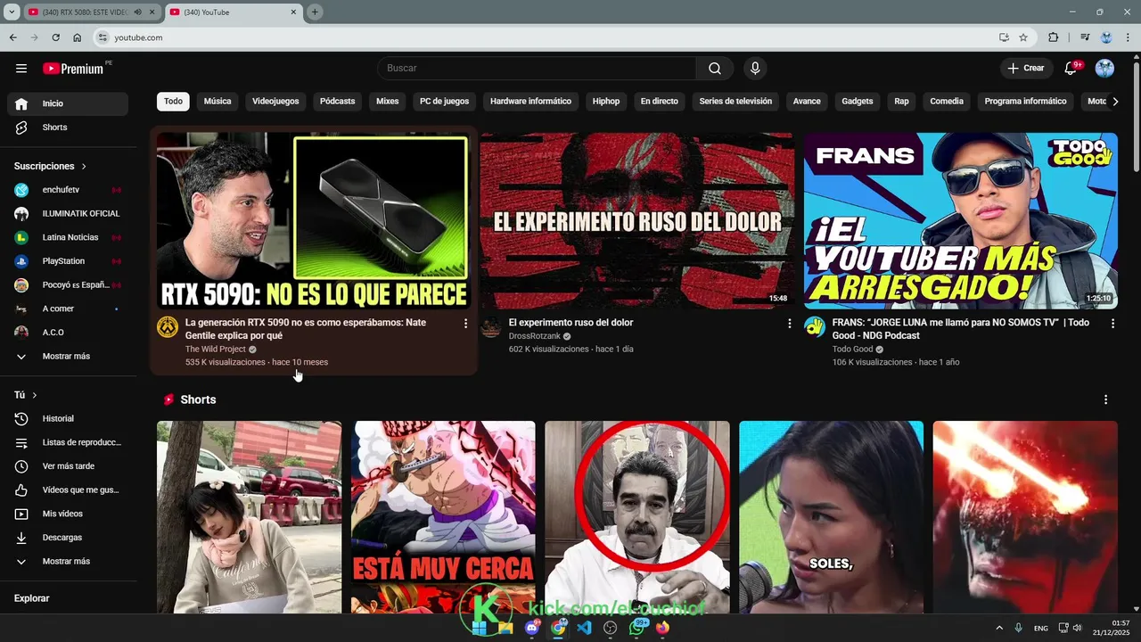Open FRANS Youtuber más arriesgado thumbnail
Image resolution: width=1141 pixels, height=642 pixels.
[x=961, y=221]
